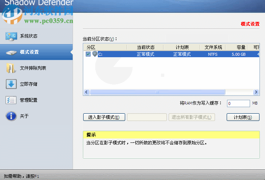The image size is (265, 180).
Task: Select the C: partition name cell
Action: pyautogui.click(x=100, y=54)
